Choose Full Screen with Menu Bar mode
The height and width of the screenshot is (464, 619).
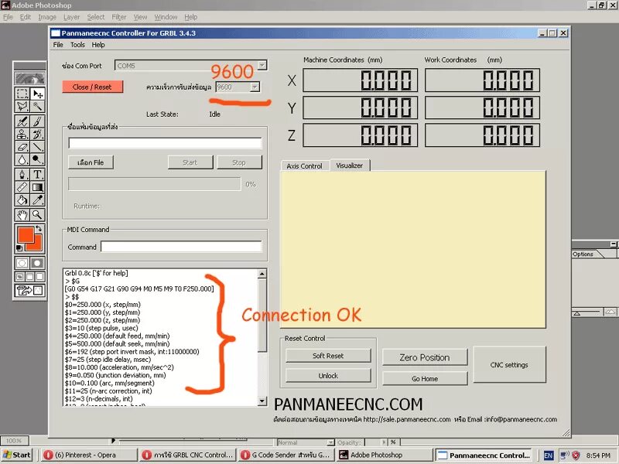pos(29,277)
